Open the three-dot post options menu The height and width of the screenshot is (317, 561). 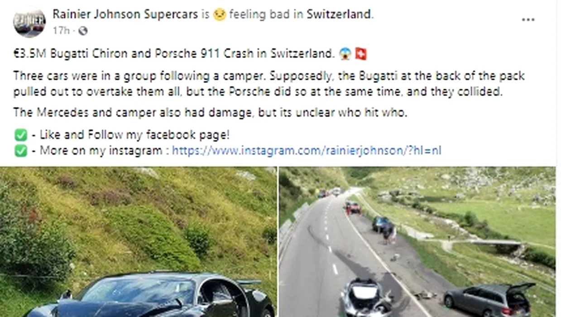click(x=528, y=20)
